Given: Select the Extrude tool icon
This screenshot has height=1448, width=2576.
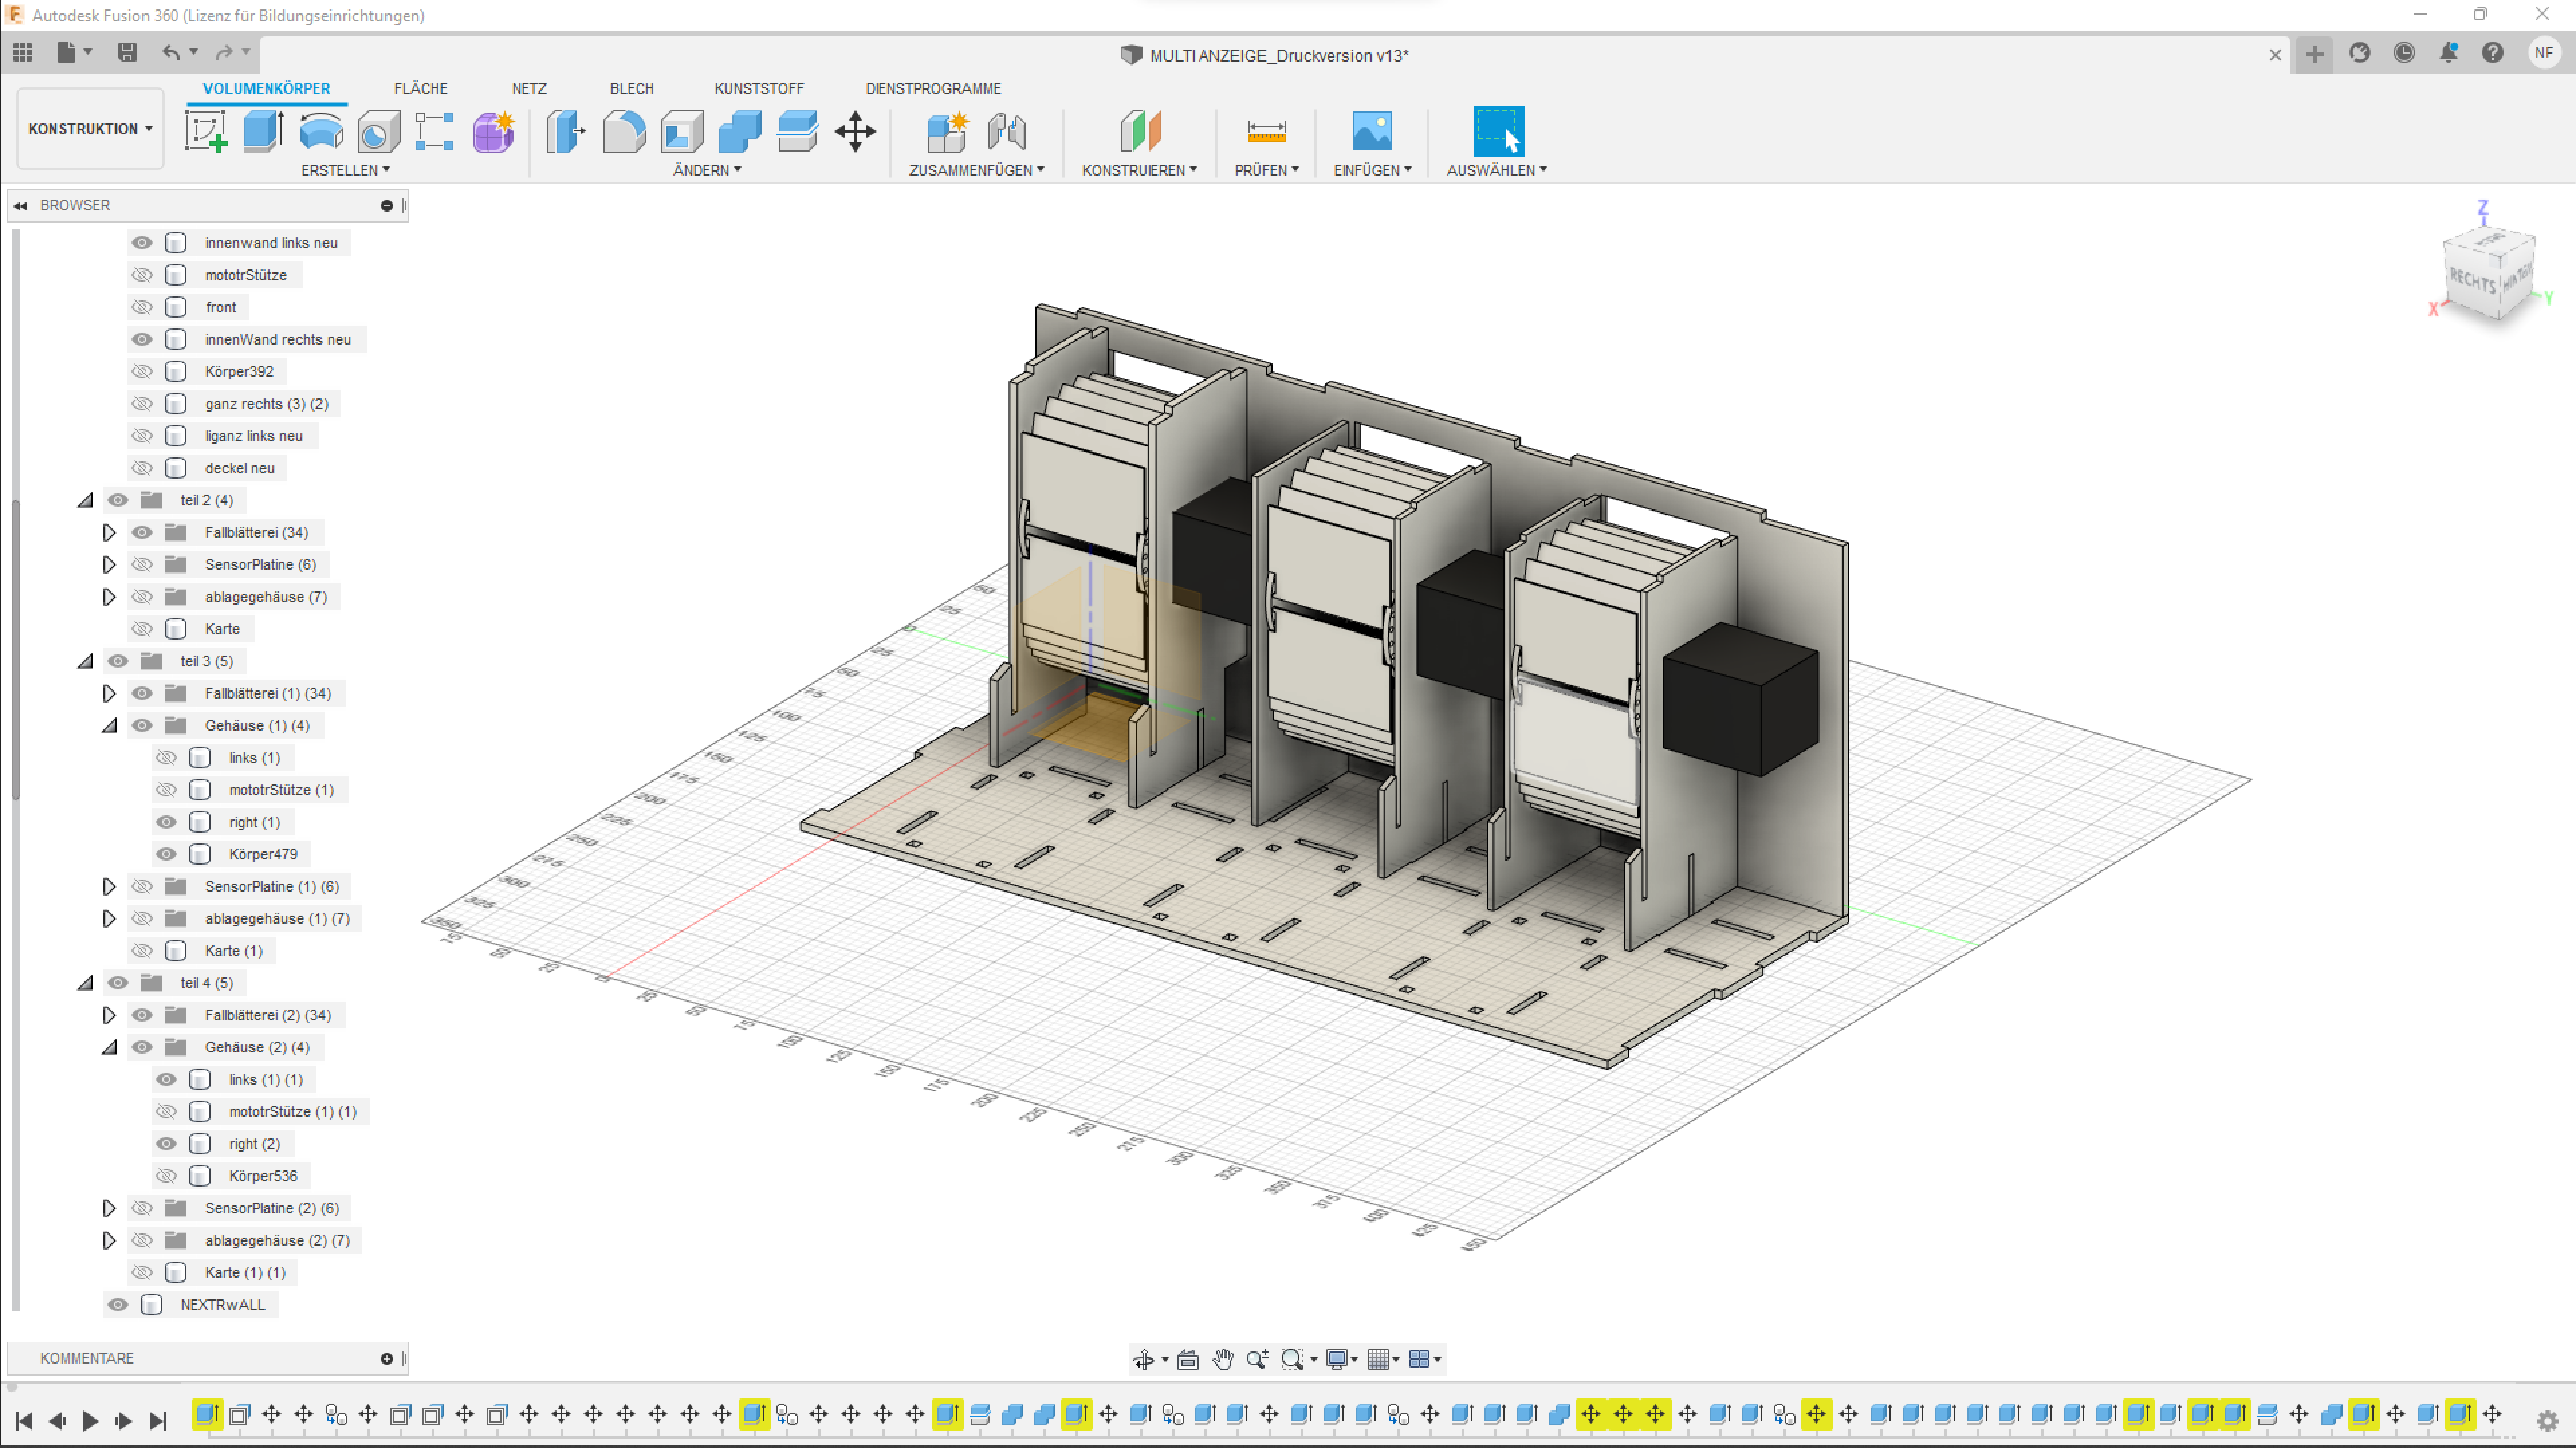Looking at the screenshot, I should [263, 131].
